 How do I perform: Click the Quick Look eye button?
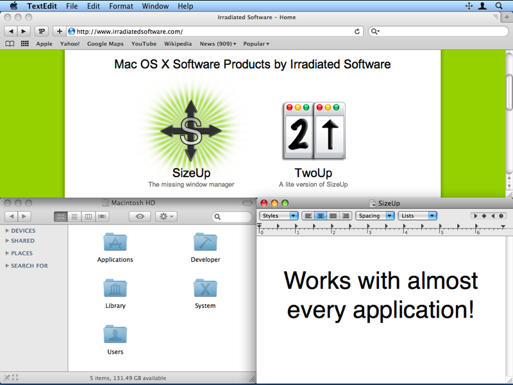click(140, 216)
